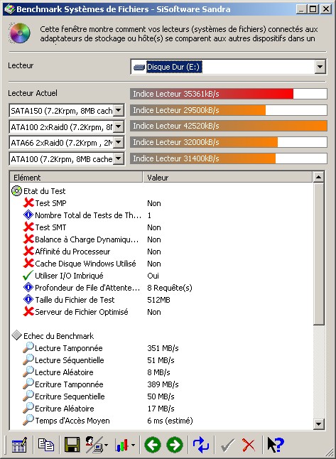Click the context help pointer icon
The width and height of the screenshot is (336, 459).
pos(276,445)
